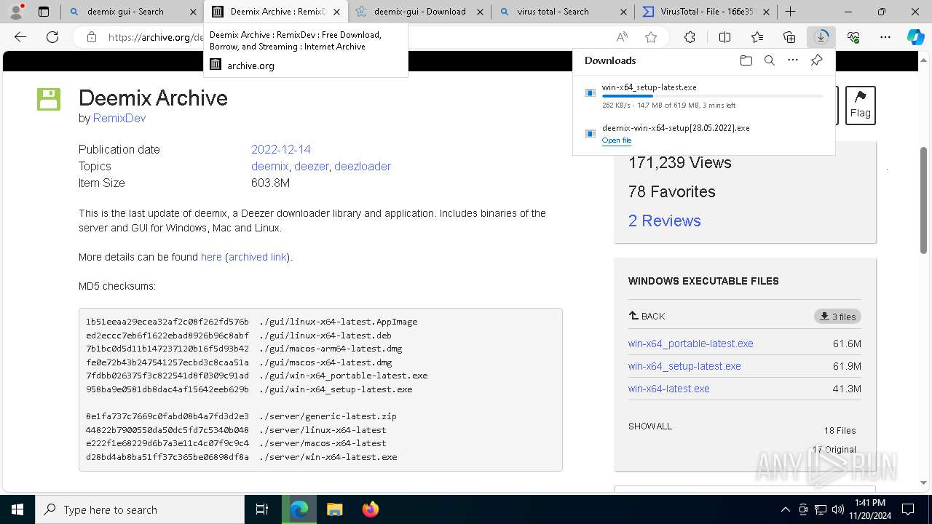Open the deezer topic link

[x=312, y=166]
